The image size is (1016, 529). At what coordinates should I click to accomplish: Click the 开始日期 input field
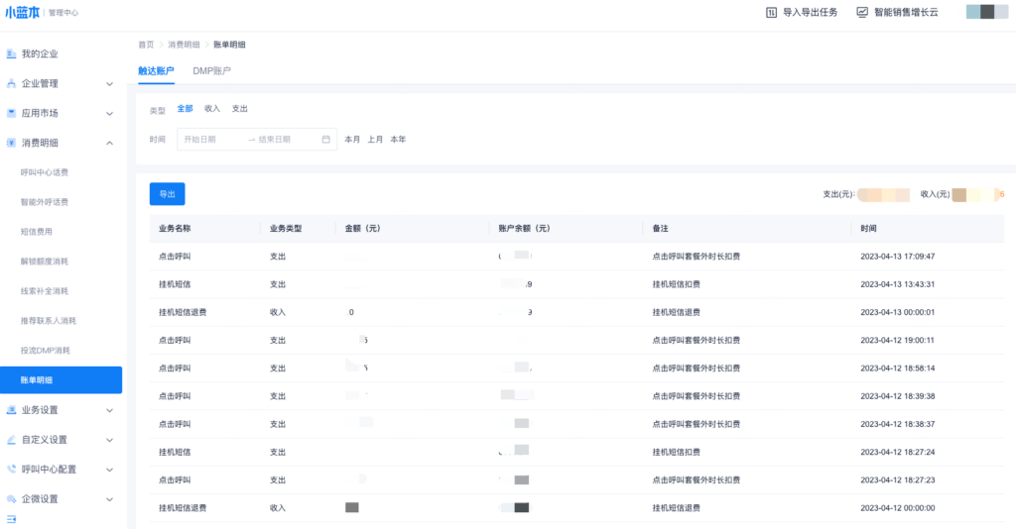tap(210, 140)
